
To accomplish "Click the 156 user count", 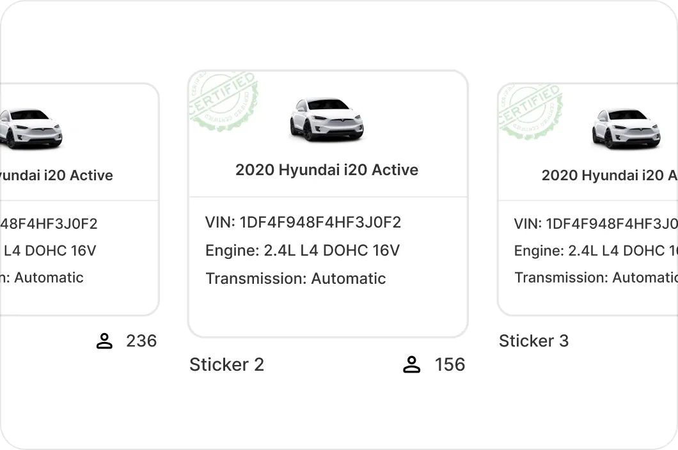I will click(450, 365).
